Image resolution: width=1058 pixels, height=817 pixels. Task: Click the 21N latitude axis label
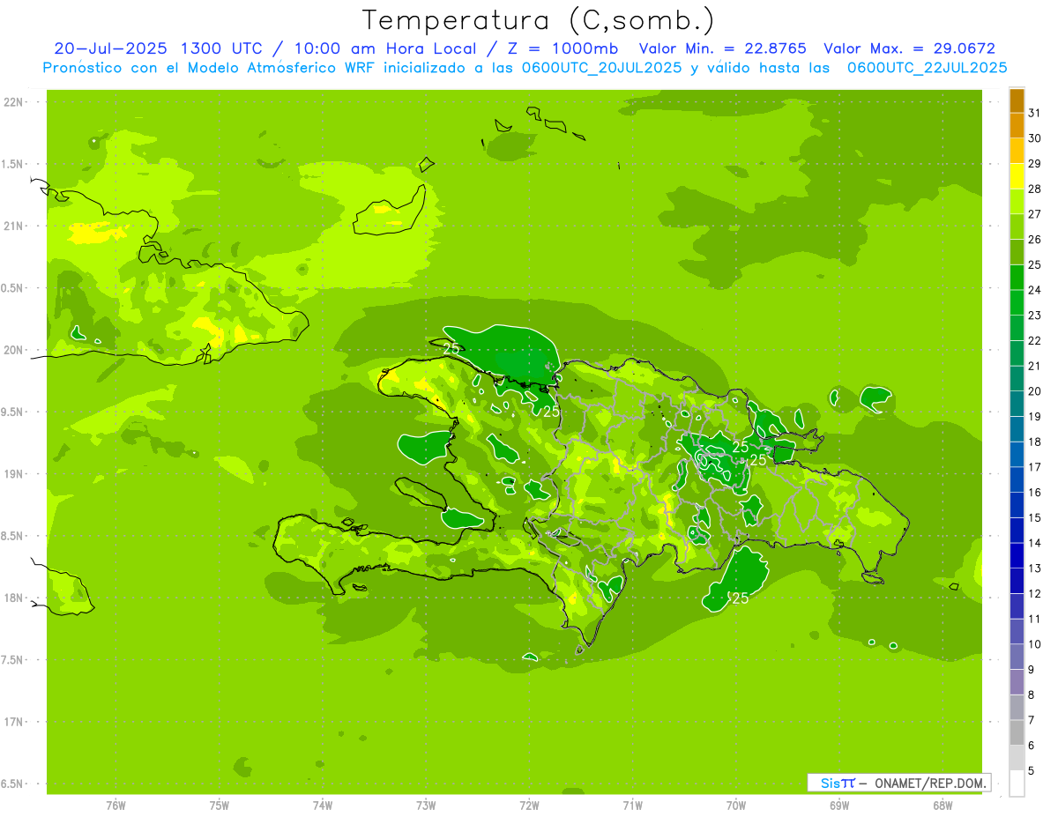pos(15,226)
